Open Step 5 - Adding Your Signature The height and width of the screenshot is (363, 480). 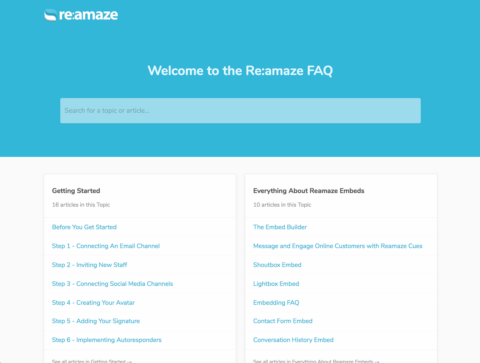pyautogui.click(x=96, y=321)
